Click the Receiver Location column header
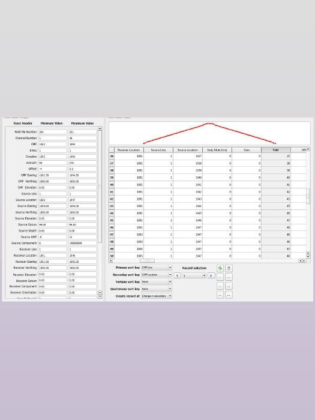Screen dimensions: 315x420 tap(129, 150)
